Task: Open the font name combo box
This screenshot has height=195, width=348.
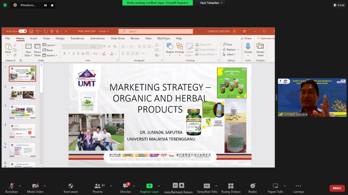Action: click(x=77, y=47)
